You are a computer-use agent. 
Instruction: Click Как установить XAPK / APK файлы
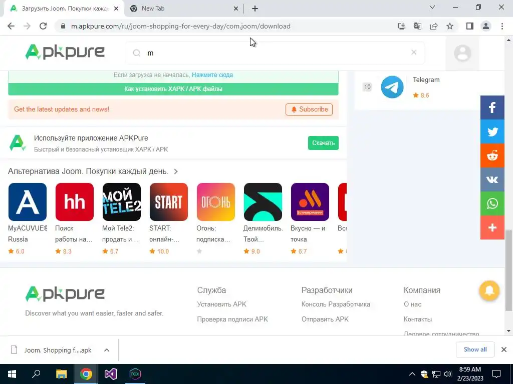(173, 89)
